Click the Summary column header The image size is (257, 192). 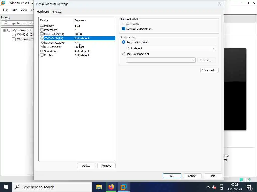coord(80,20)
